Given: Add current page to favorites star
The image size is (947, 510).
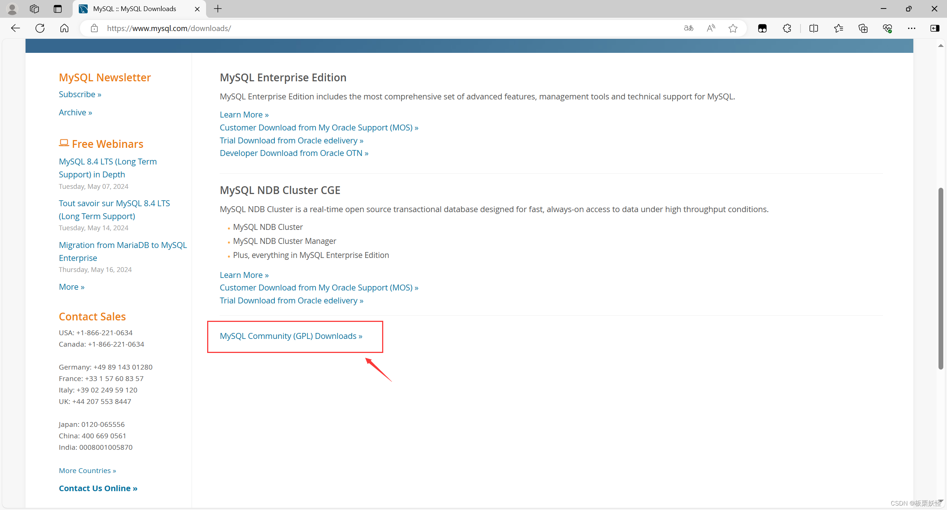Looking at the screenshot, I should 733,28.
